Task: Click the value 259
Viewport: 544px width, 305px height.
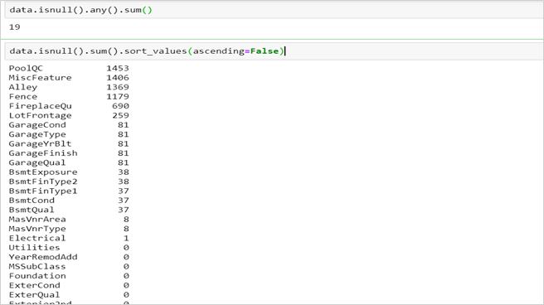Action: 120,115
